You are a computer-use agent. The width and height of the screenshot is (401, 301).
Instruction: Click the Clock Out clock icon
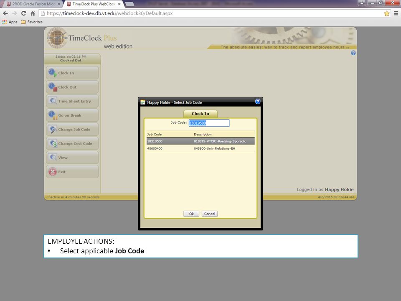coord(53,87)
